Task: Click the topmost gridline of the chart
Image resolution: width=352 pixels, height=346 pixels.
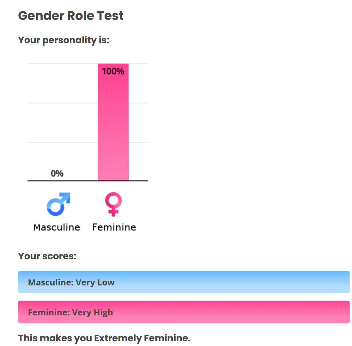Action: (63, 64)
